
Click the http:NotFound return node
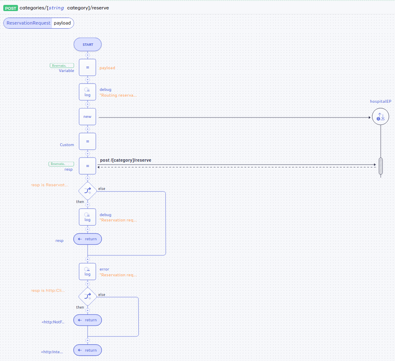coord(88,320)
